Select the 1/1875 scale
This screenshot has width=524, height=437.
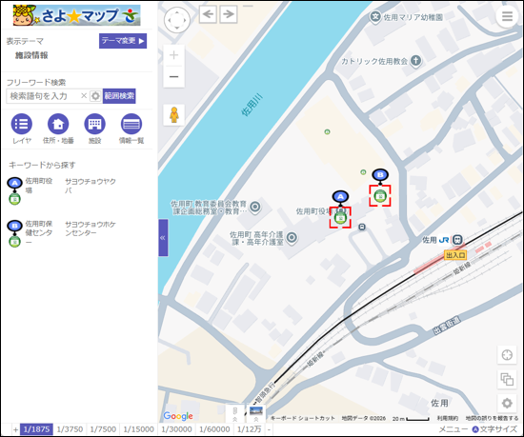click(x=36, y=429)
